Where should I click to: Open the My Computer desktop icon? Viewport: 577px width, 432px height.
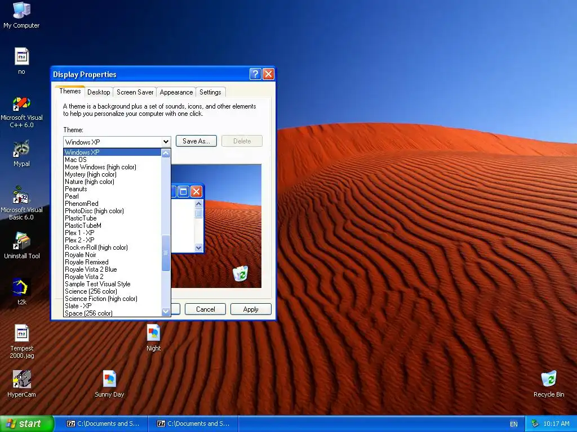coord(21,15)
